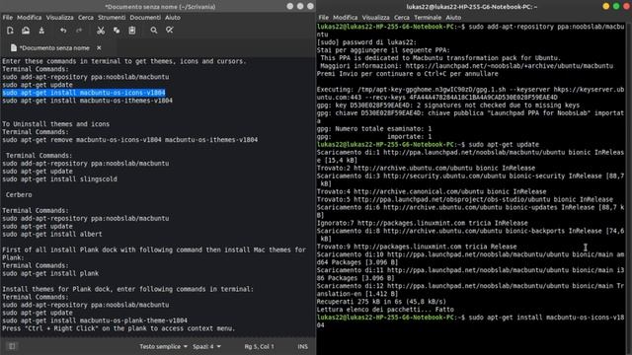The image size is (632, 355).
Task: Click the 'Enter these commands in terminal' first line
Action: pyautogui.click(x=124, y=61)
